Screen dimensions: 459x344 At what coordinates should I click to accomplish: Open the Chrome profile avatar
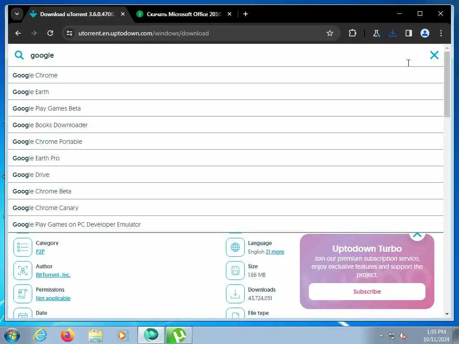tap(425, 33)
